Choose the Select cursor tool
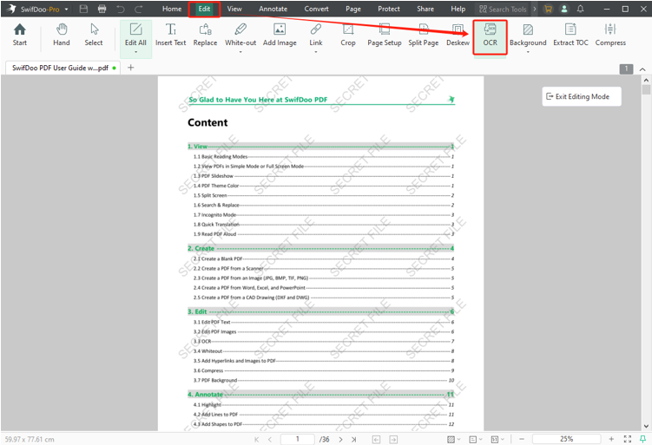 click(x=94, y=35)
